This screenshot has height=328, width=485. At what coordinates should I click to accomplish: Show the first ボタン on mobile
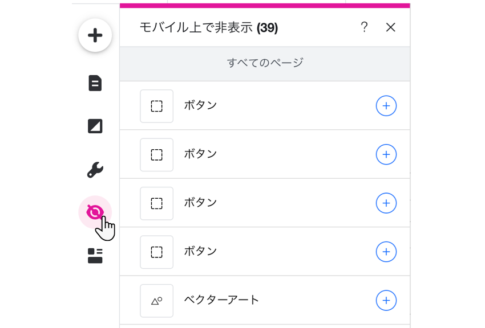(x=387, y=106)
